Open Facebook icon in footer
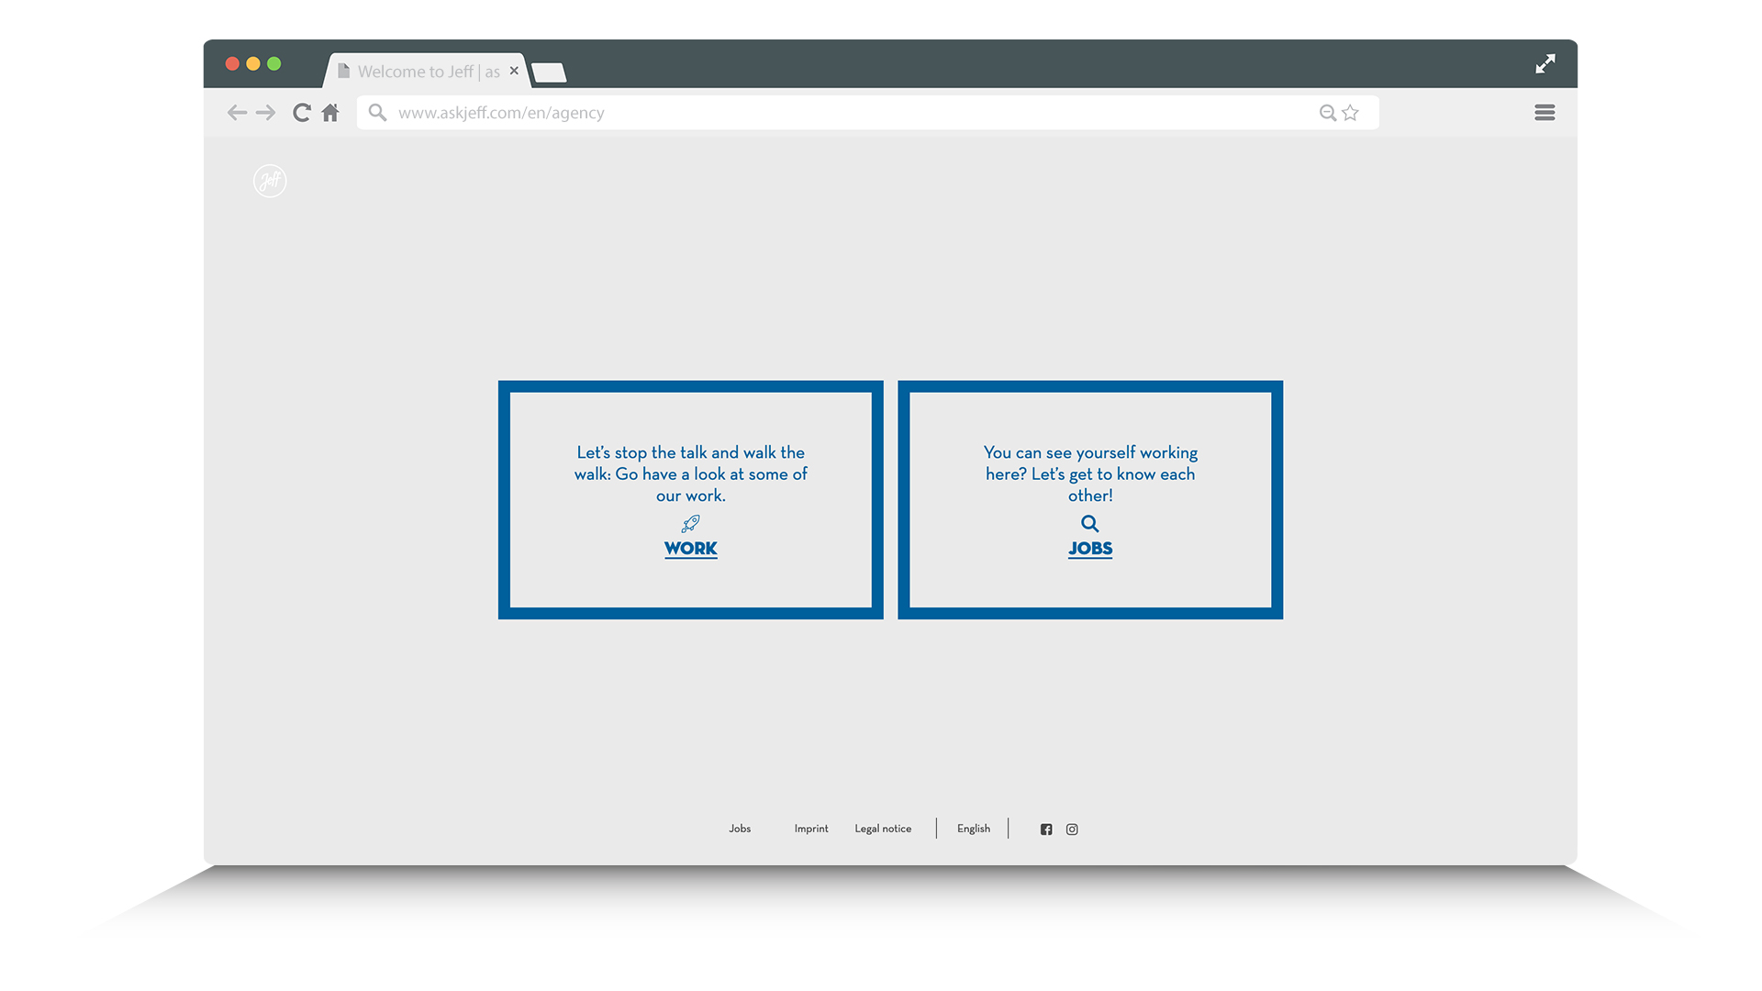1762x991 pixels. (x=1046, y=830)
